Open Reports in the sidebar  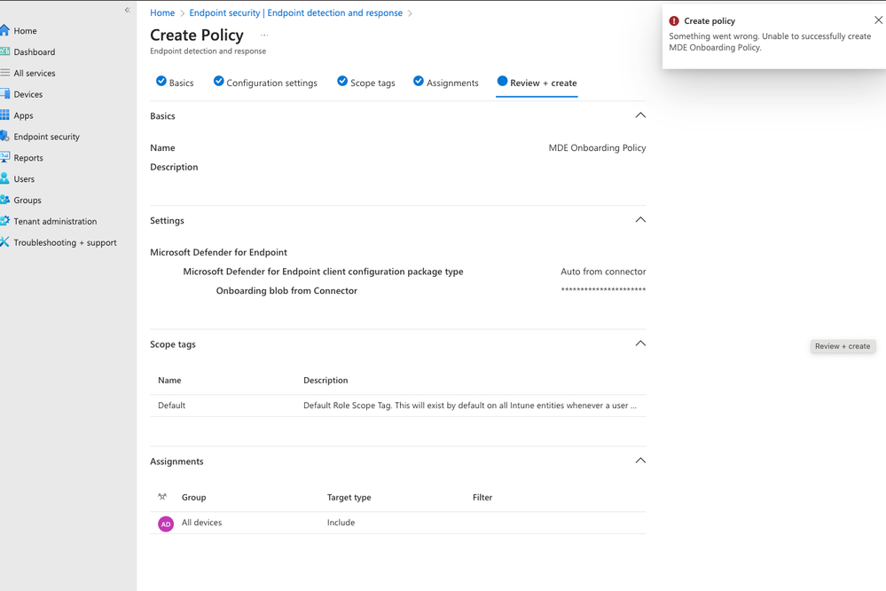tap(28, 158)
